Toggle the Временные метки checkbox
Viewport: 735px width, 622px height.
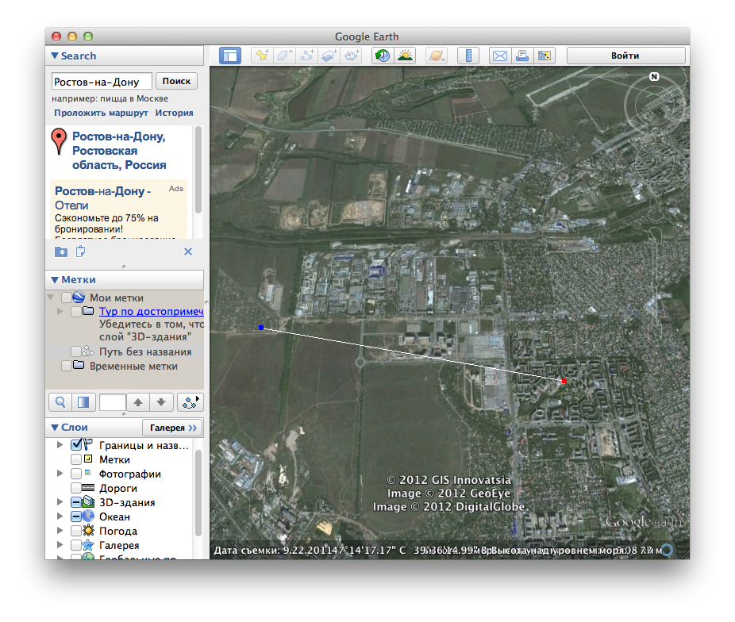point(66,366)
